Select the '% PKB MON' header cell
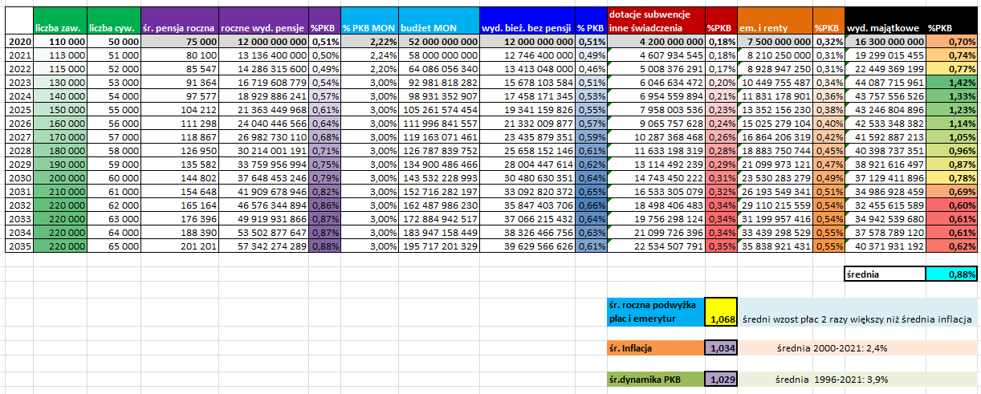 (x=368, y=21)
